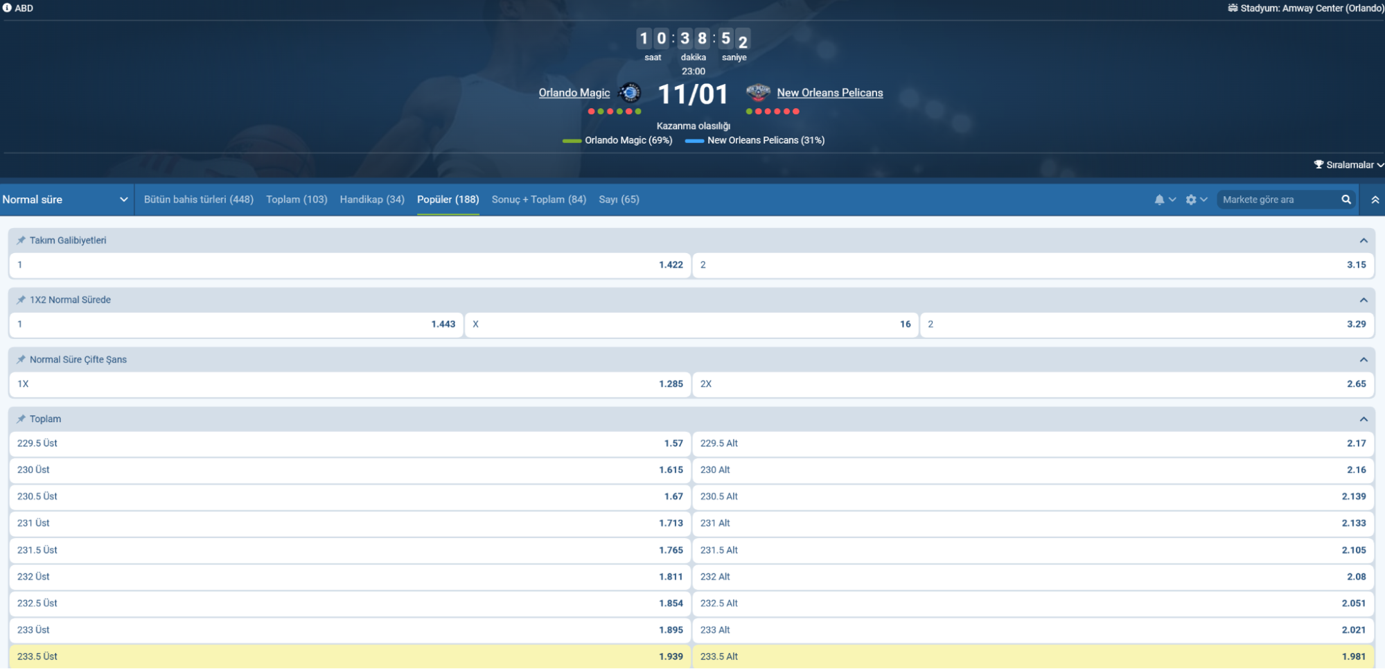Click the settings gear icon

[x=1190, y=199]
